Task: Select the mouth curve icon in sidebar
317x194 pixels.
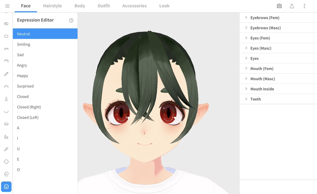Action: point(6,111)
